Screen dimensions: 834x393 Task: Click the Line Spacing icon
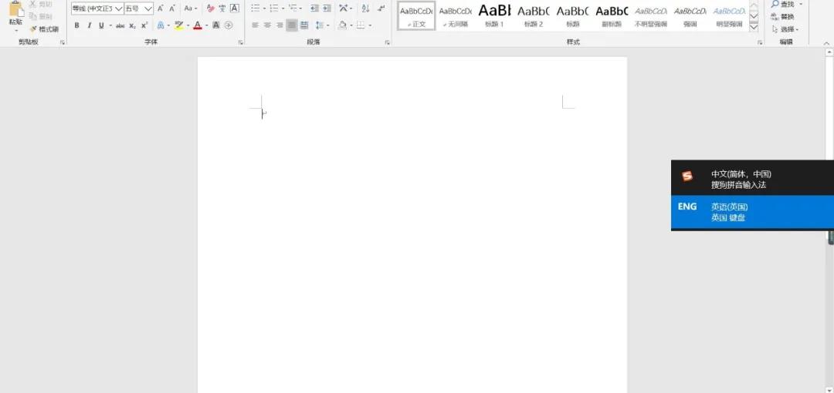pos(319,25)
